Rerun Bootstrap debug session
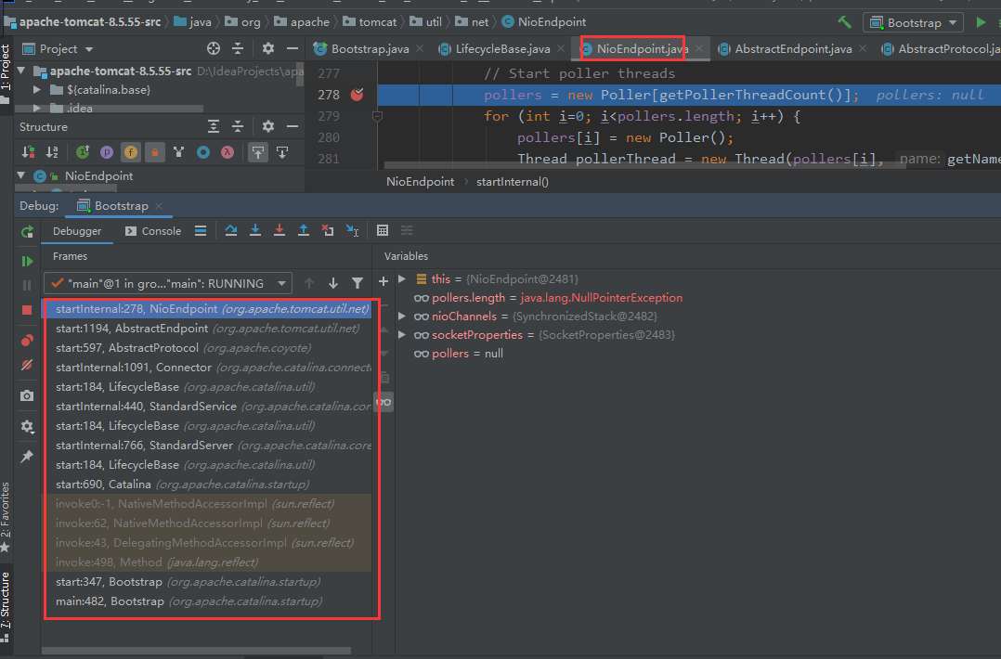1001x659 pixels. pos(27,232)
